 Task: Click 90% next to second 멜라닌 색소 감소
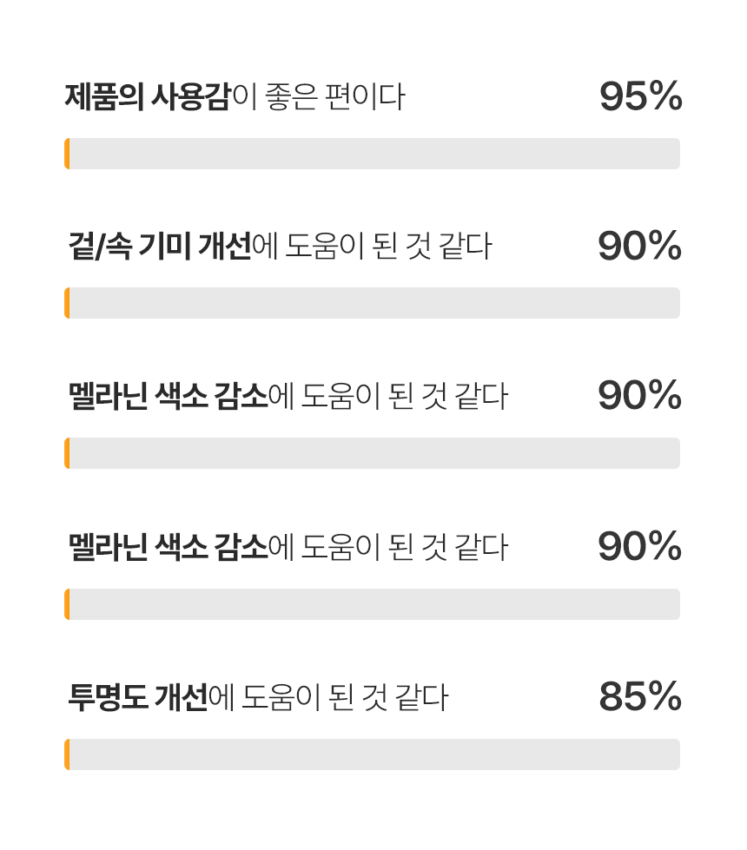click(x=639, y=547)
